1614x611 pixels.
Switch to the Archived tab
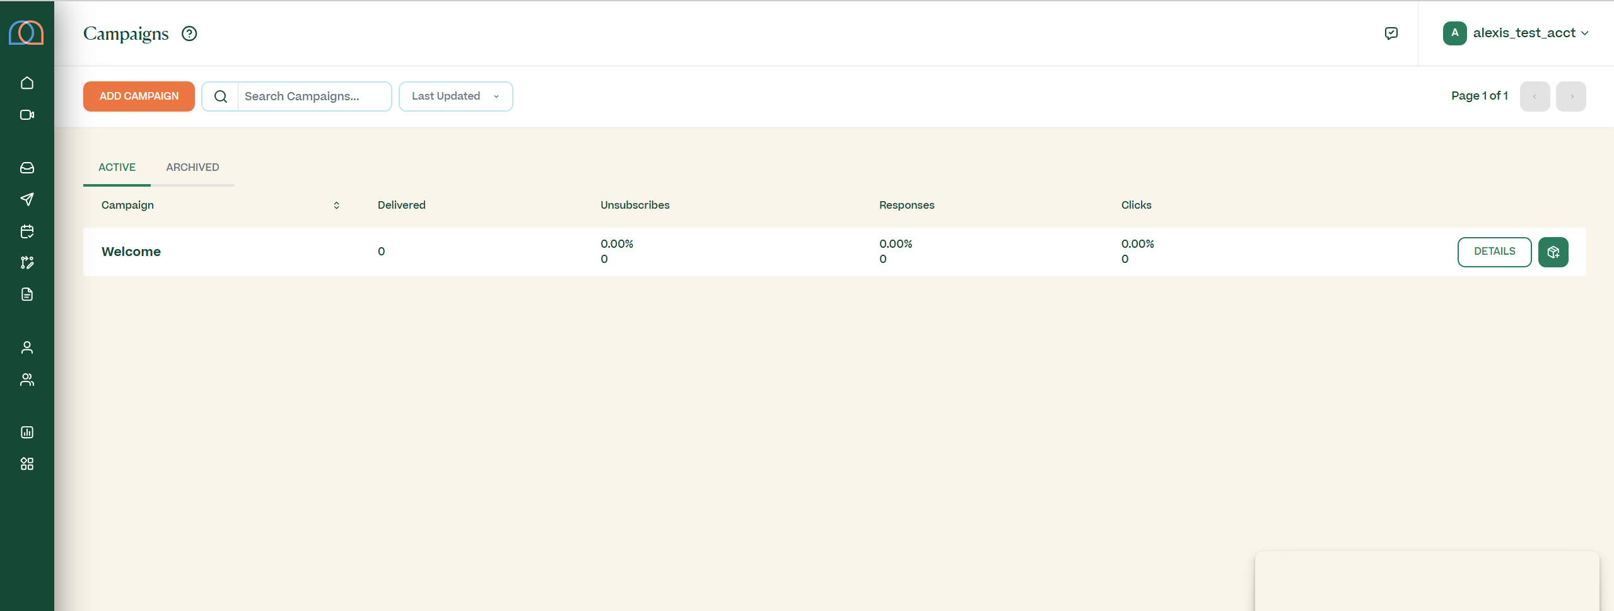pyautogui.click(x=192, y=168)
